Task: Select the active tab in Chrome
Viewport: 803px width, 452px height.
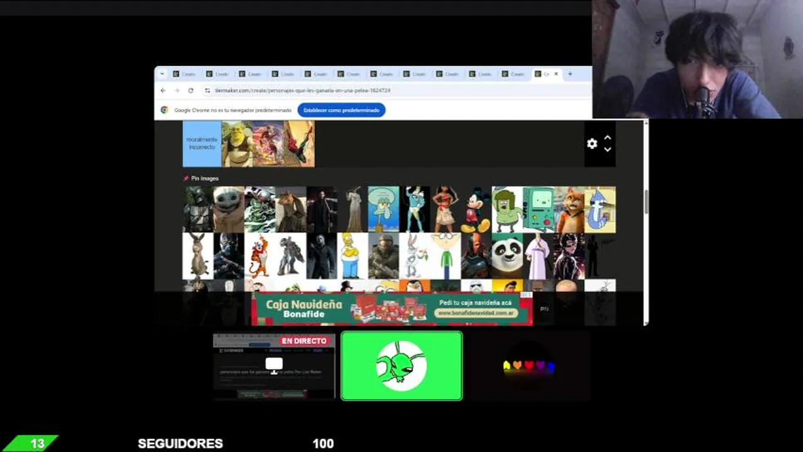Action: [x=546, y=74]
